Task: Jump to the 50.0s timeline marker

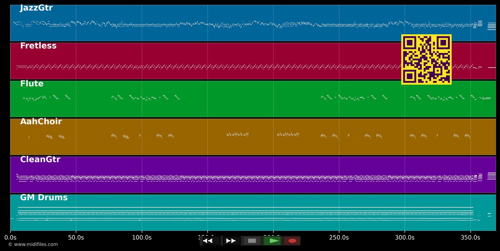Action: [76, 238]
